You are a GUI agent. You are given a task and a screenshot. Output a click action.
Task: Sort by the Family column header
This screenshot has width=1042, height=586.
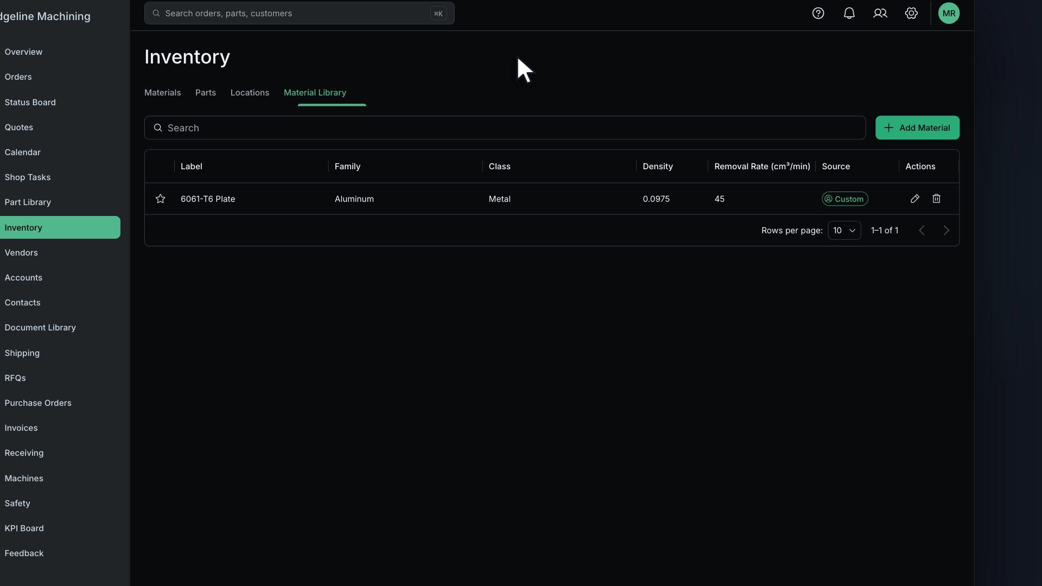[x=347, y=167]
